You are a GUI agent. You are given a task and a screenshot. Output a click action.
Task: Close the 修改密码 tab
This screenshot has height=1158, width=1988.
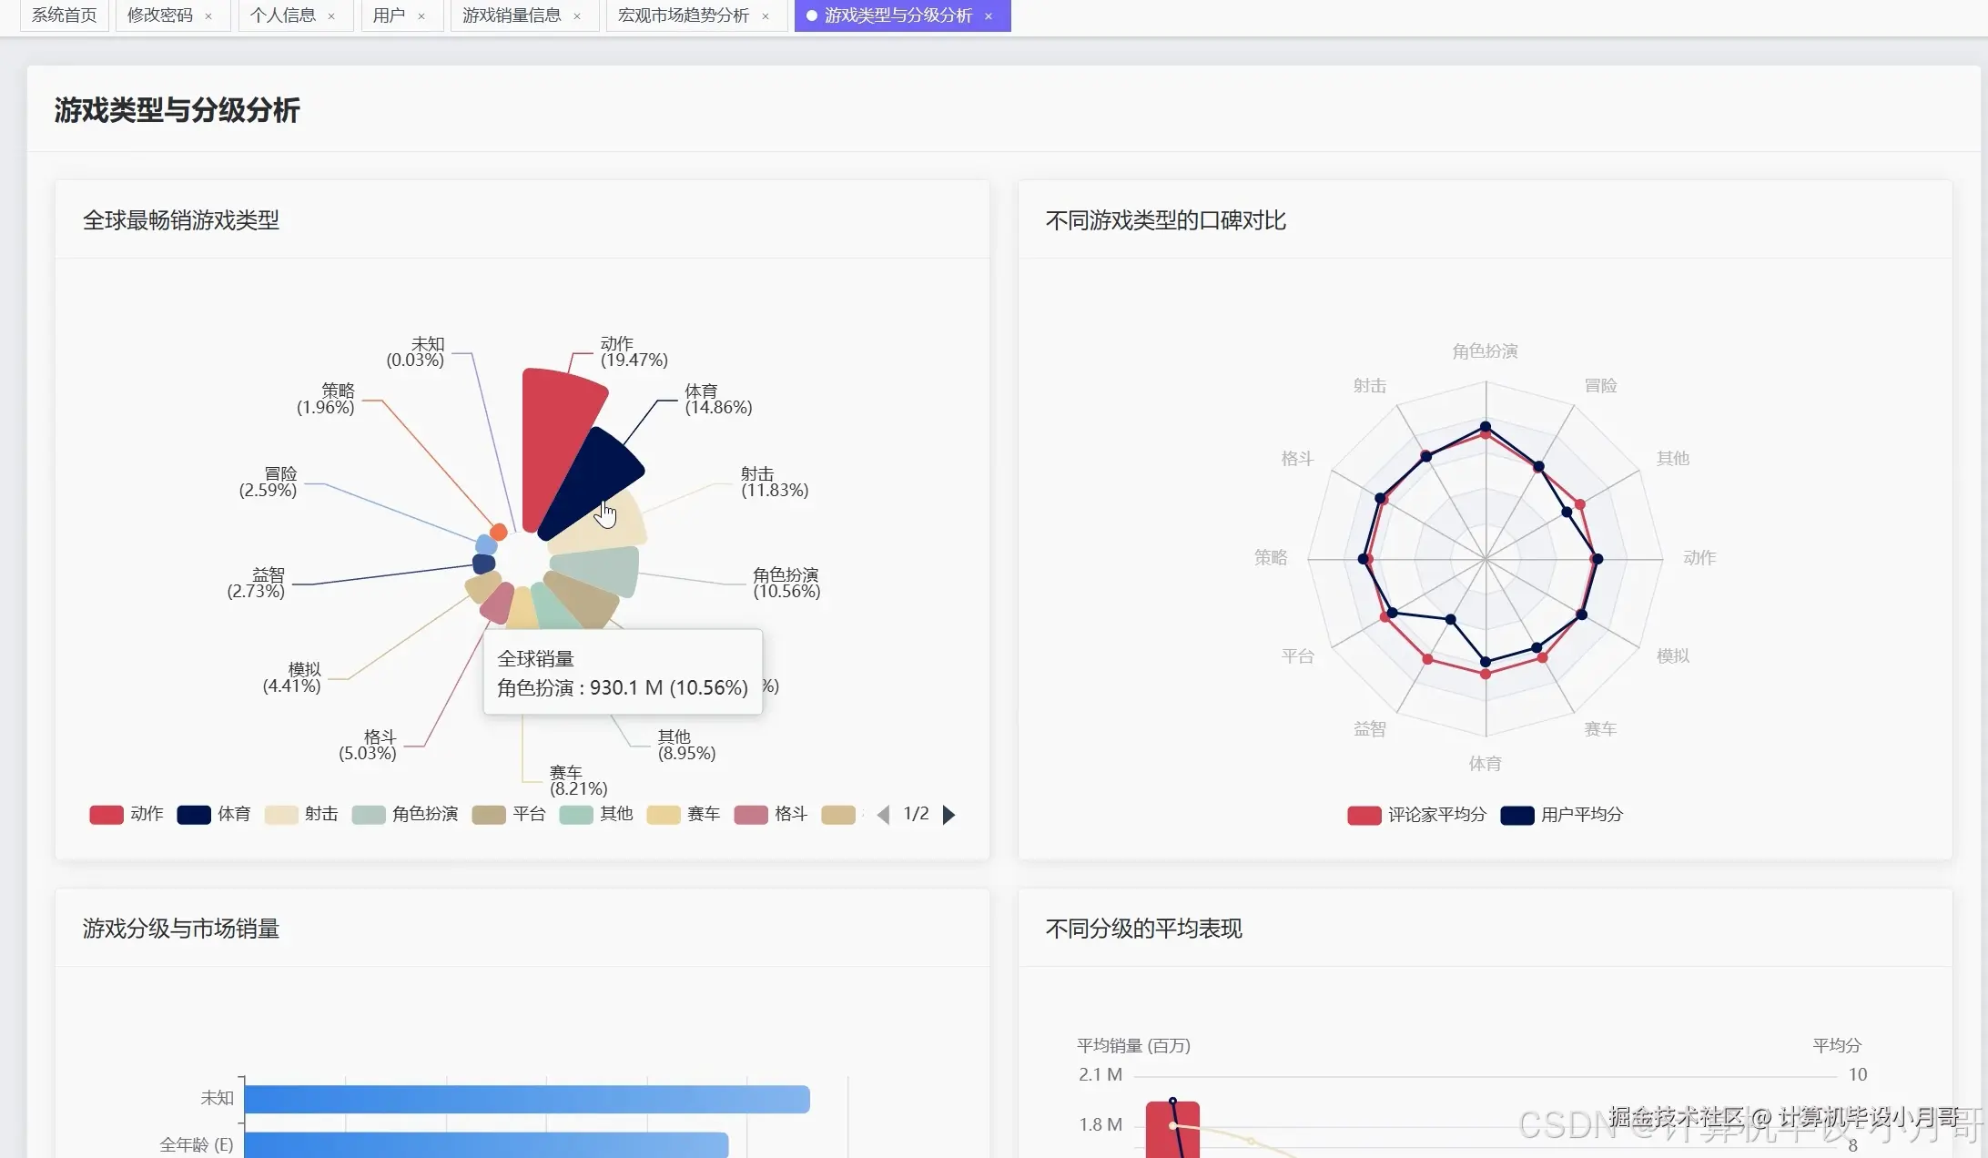208,16
